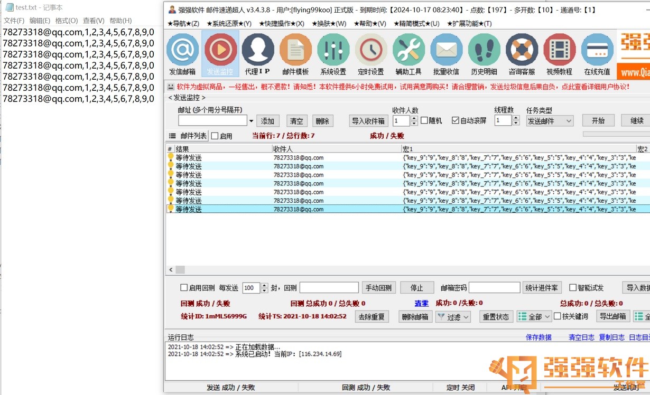
Task: Open Notepad's 格式(O) menu
Action: [x=67, y=21]
